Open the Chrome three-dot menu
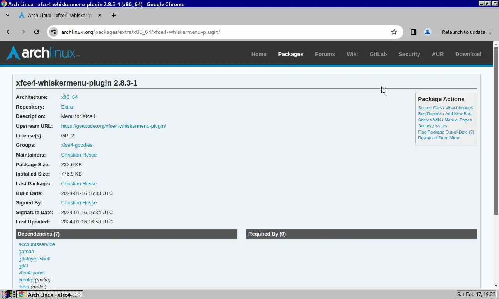Screen dimensions: 499x299 (x=490, y=32)
